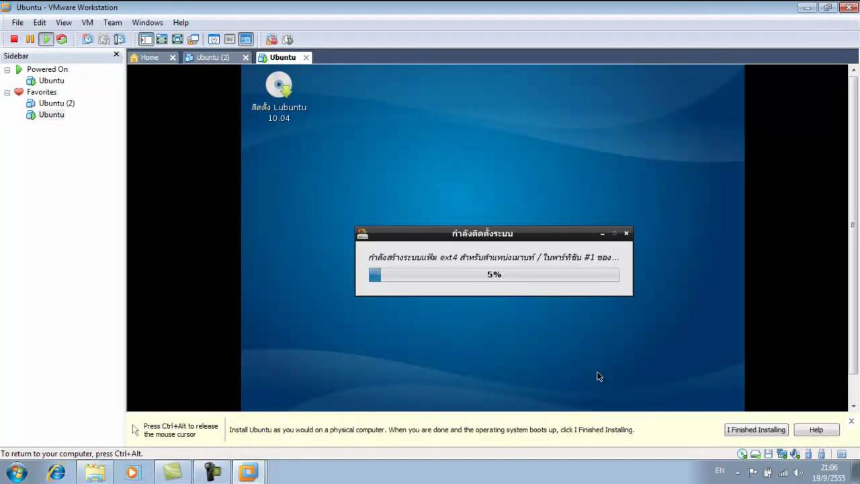Select Powered On in the sidebar
This screenshot has width=860, height=484.
click(47, 69)
